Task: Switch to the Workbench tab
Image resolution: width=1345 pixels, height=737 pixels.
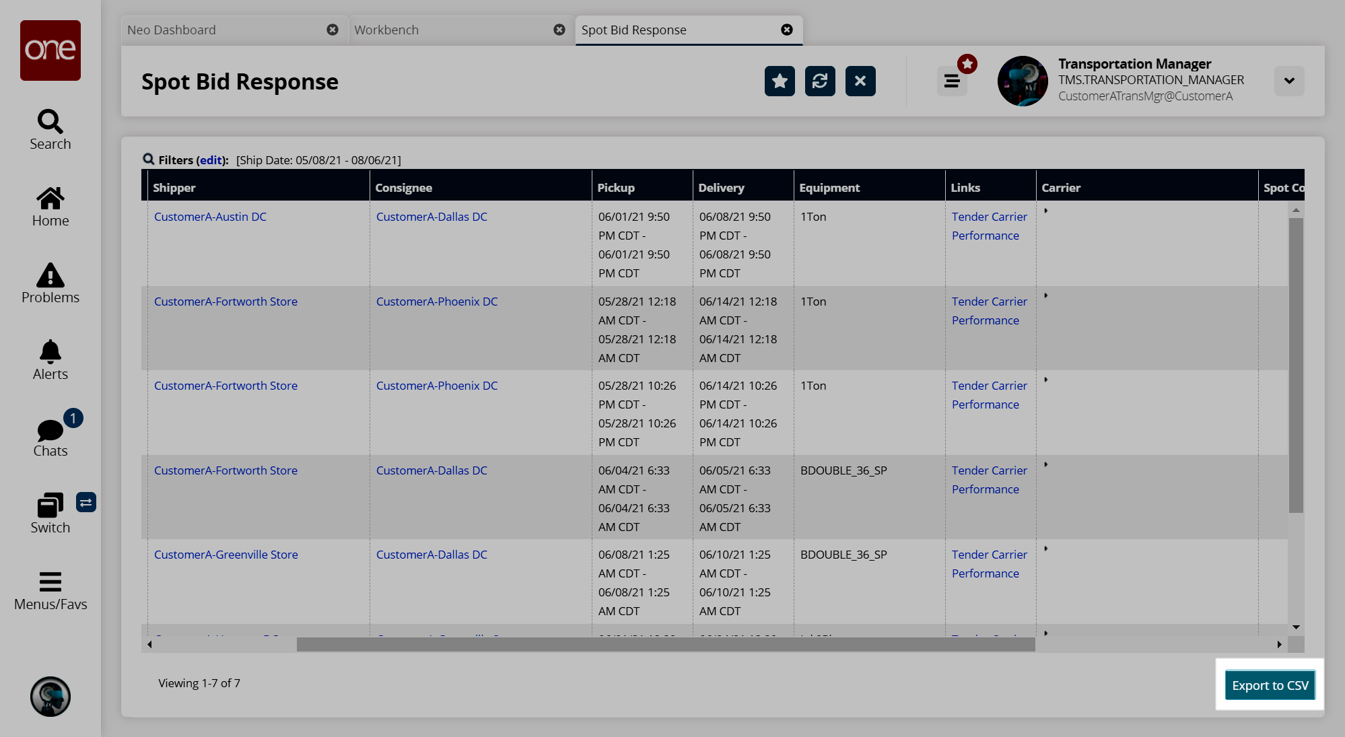Action: (x=386, y=30)
